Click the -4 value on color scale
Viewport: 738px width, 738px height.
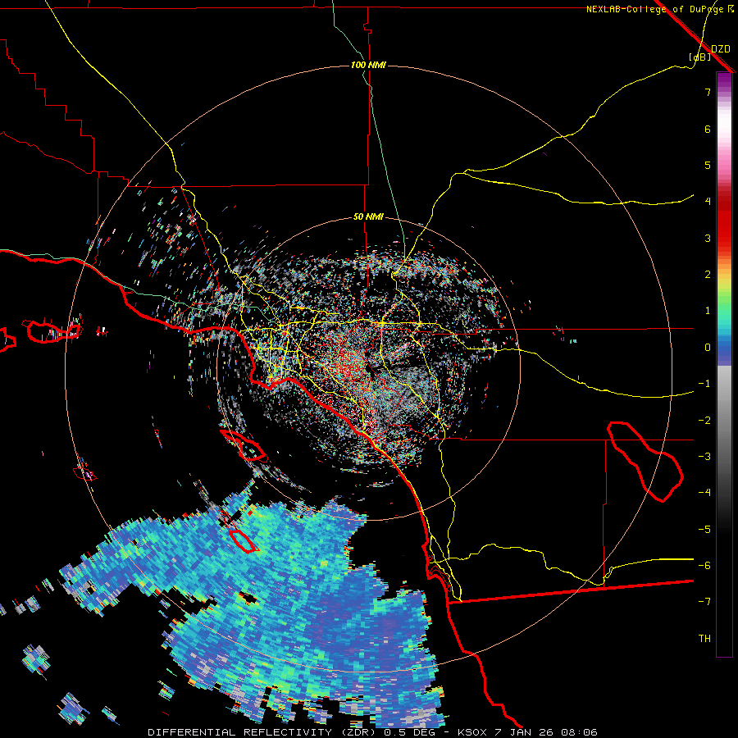pos(704,493)
